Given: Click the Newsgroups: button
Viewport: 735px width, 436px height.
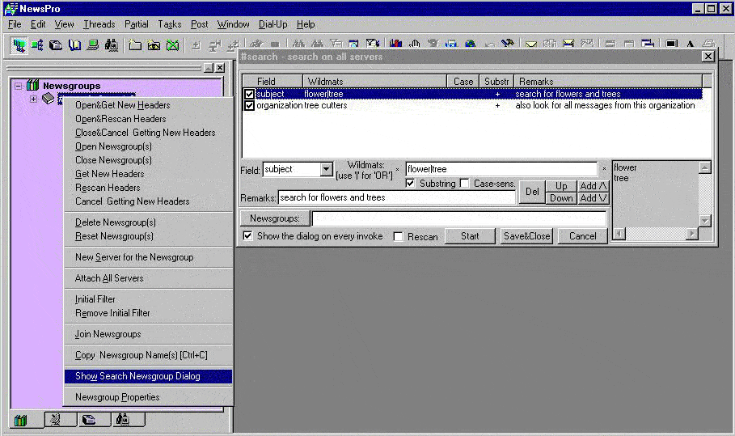Looking at the screenshot, I should [x=275, y=218].
